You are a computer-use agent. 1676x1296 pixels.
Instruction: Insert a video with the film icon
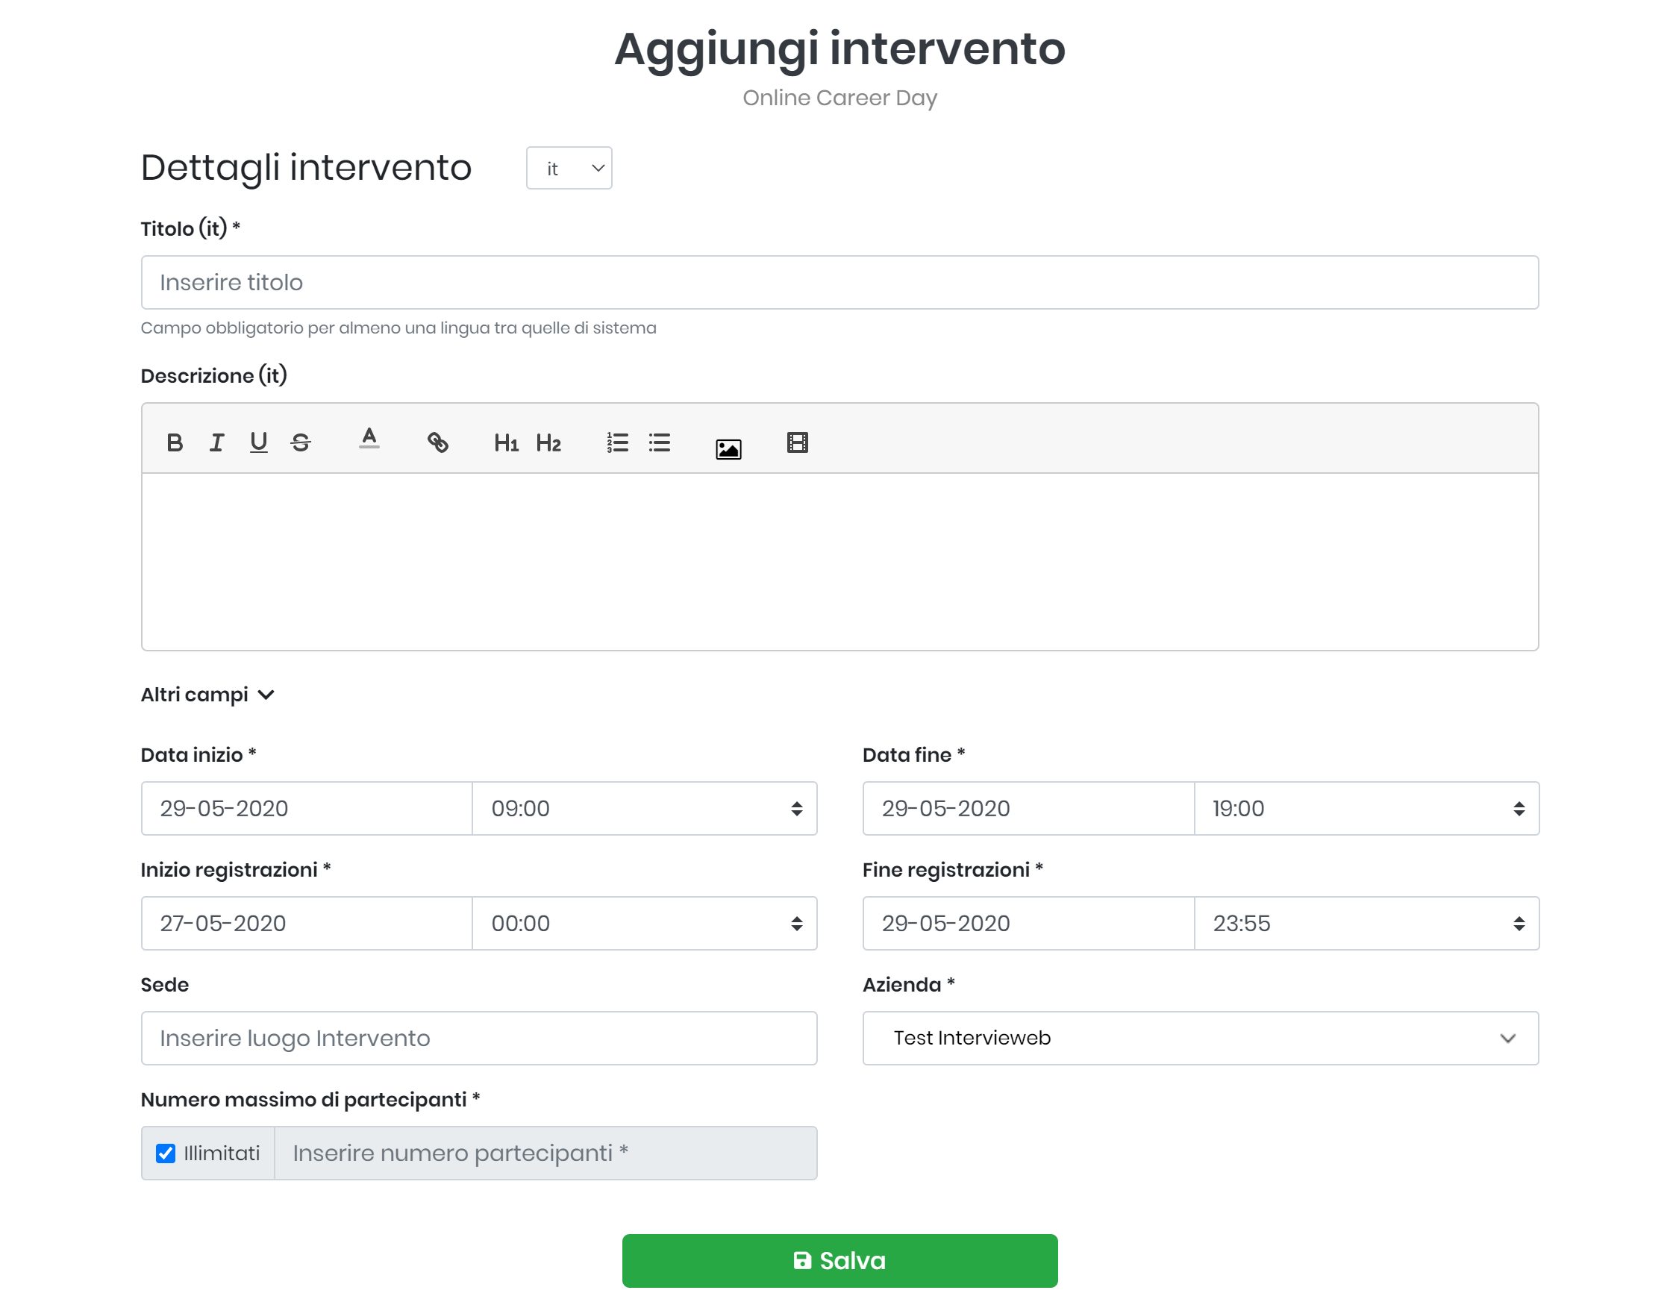click(x=797, y=442)
